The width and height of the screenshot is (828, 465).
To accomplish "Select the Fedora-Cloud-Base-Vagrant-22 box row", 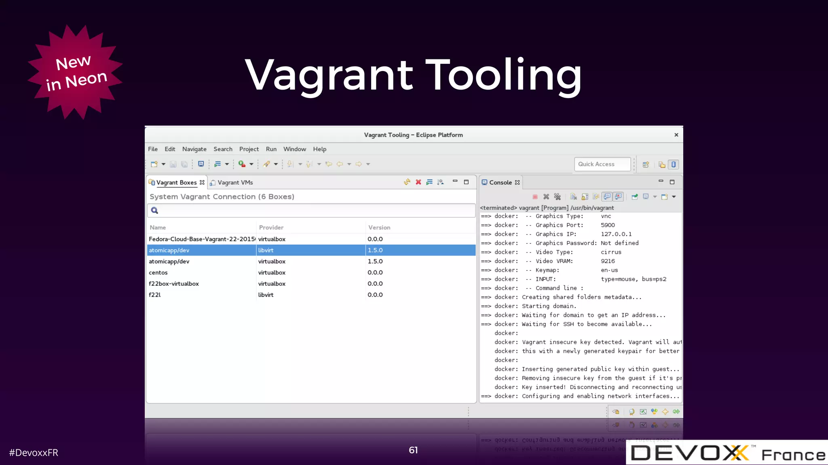I will 311,239.
